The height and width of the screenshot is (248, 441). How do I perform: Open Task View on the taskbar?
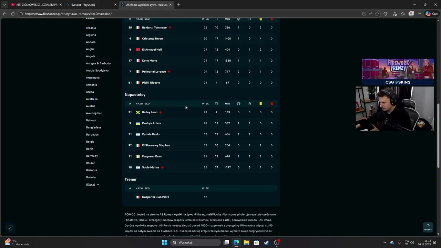(226, 242)
